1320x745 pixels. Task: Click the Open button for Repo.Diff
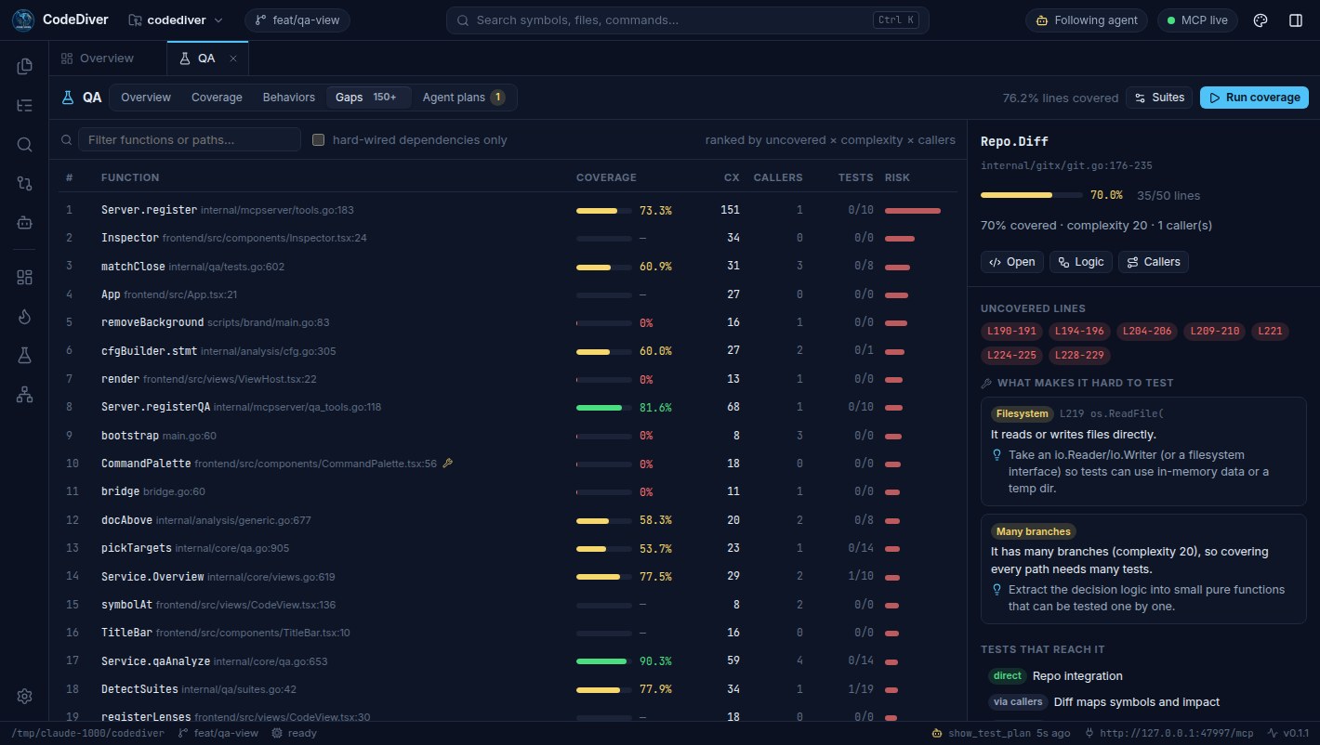point(1011,262)
